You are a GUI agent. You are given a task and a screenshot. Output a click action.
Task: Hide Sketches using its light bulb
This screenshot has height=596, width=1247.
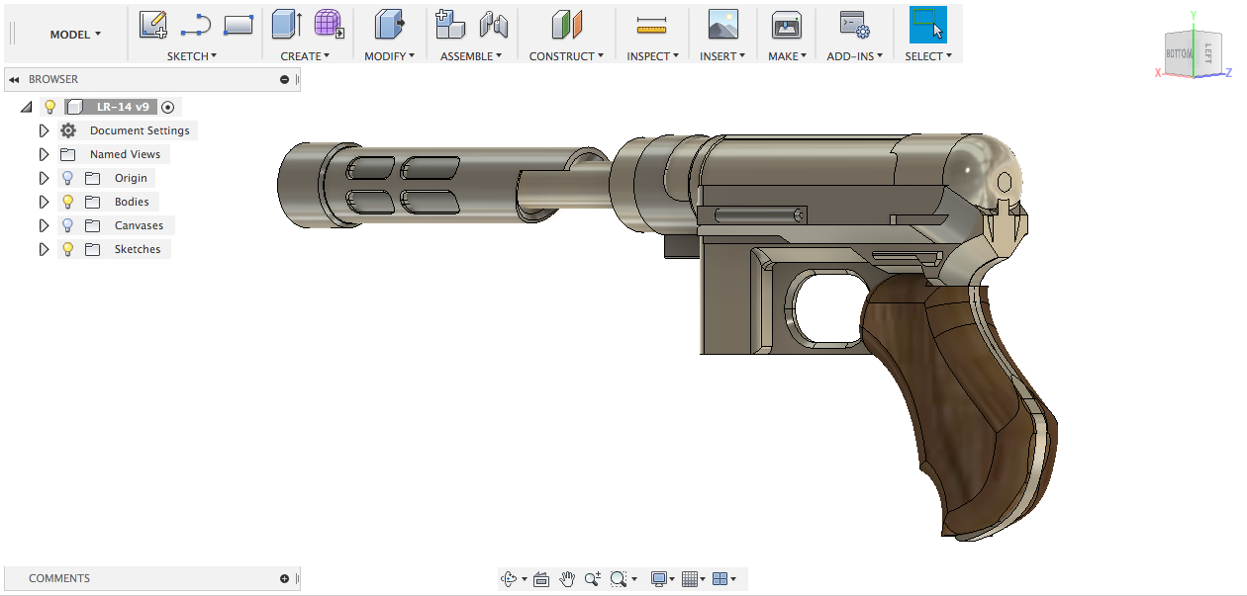click(x=68, y=249)
